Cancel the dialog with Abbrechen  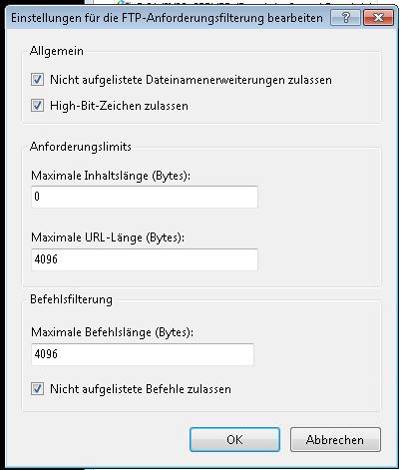point(335,440)
